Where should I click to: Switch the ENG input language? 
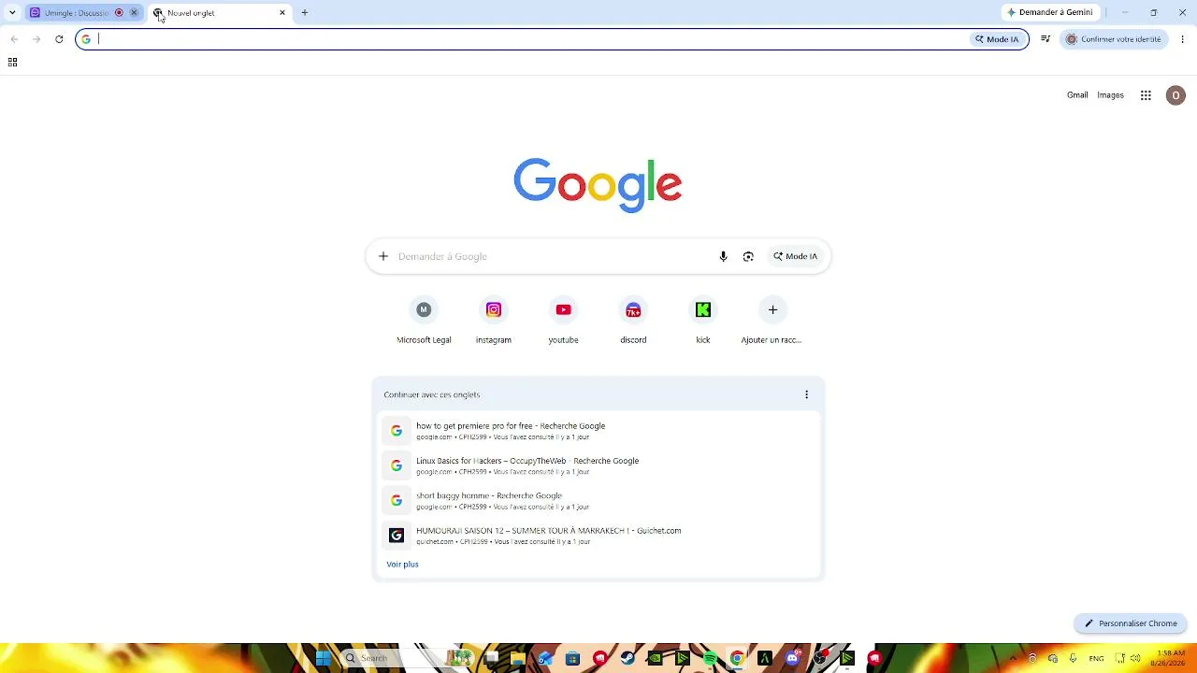1097,658
